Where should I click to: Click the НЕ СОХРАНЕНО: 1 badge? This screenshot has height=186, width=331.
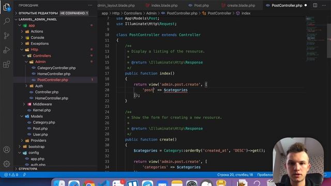[74, 13]
